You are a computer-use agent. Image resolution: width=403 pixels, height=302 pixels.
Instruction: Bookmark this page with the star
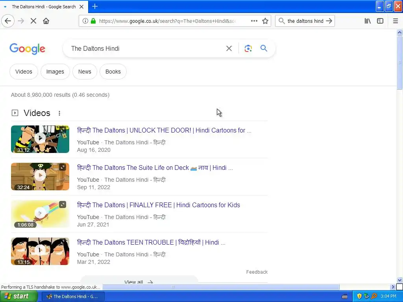point(265,21)
